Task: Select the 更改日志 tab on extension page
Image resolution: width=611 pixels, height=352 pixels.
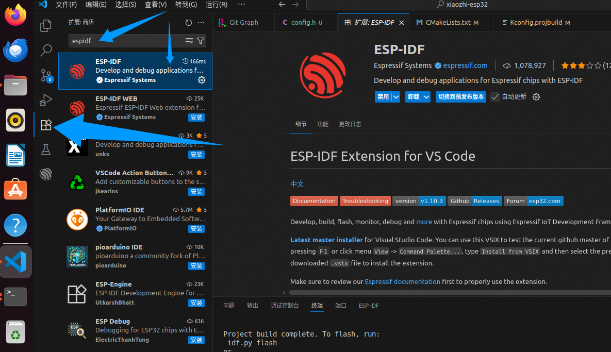Action: [x=350, y=124]
